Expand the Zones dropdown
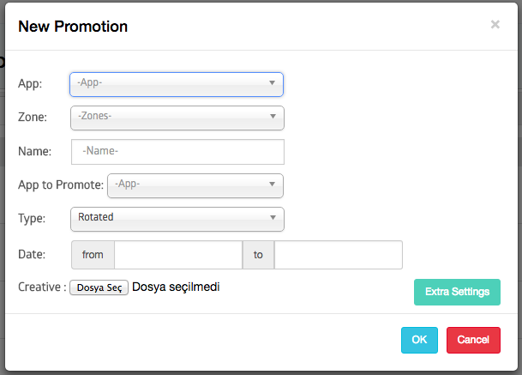Screen dimensions: 522x375 (x=177, y=118)
